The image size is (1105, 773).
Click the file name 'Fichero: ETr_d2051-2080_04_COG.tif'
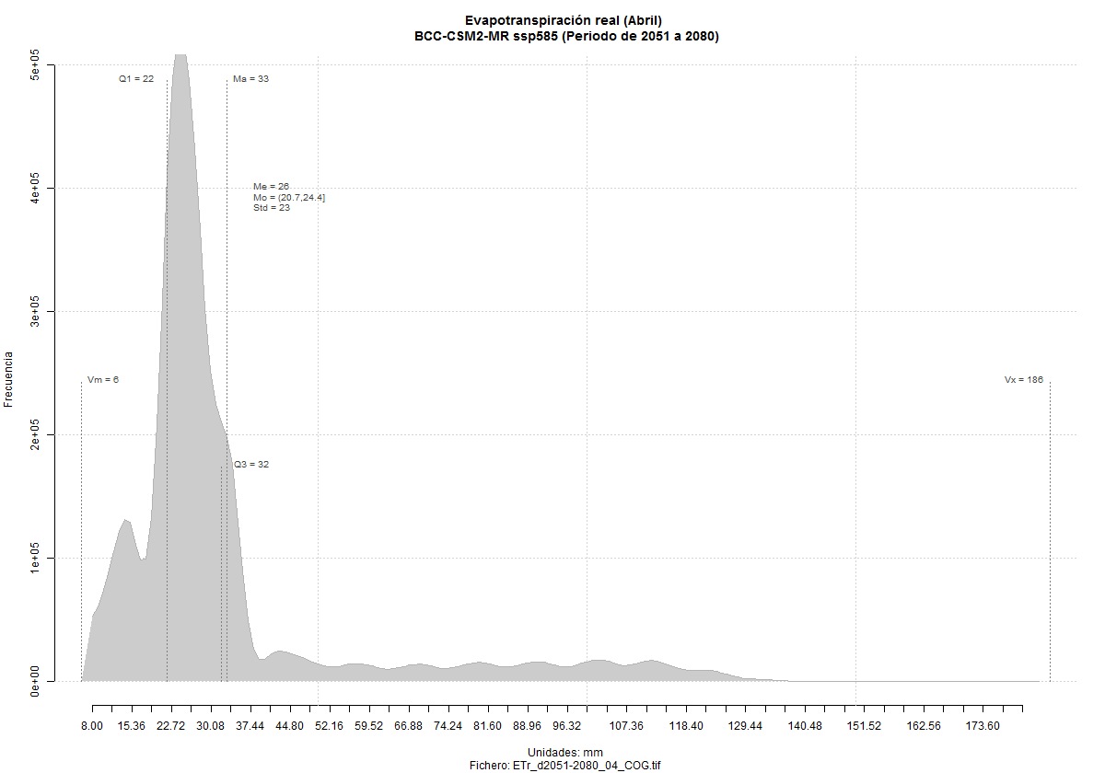[x=564, y=766]
